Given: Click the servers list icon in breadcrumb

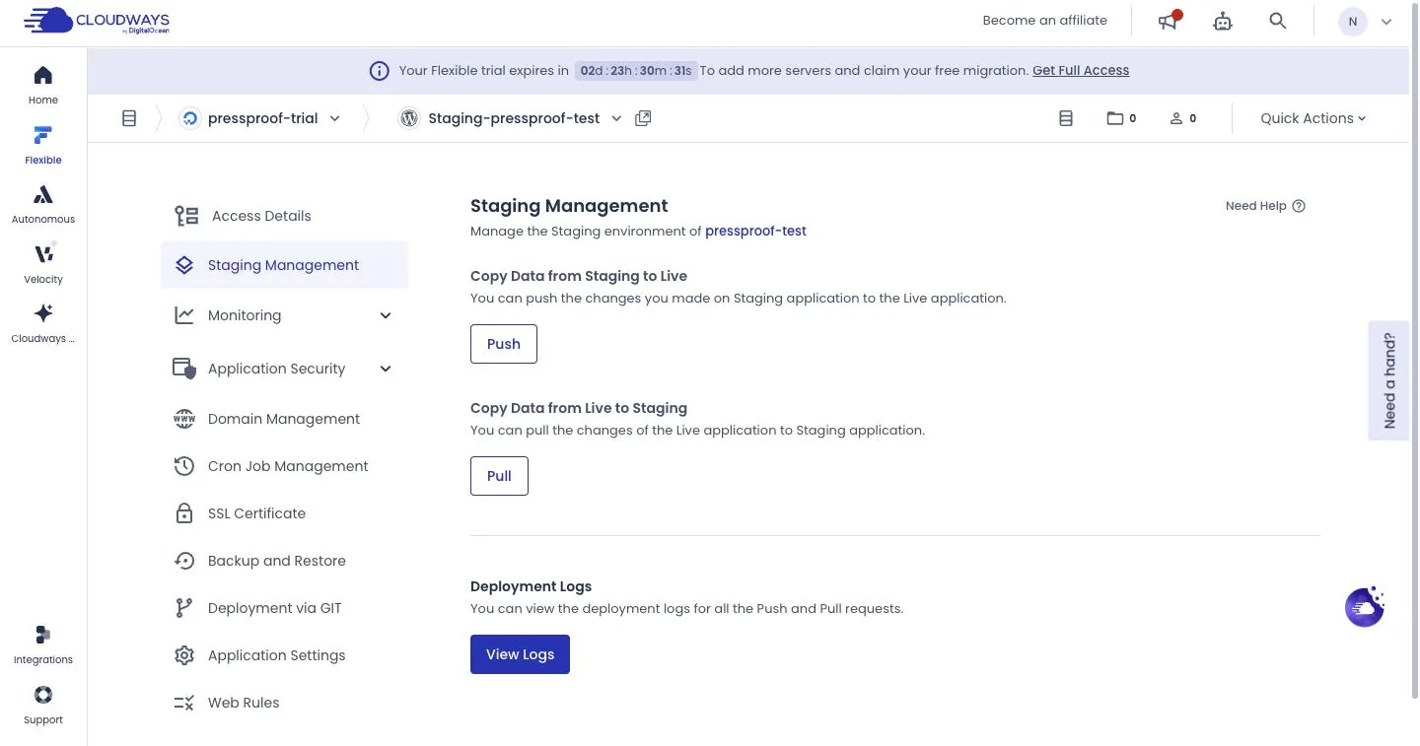Looking at the screenshot, I should [129, 118].
